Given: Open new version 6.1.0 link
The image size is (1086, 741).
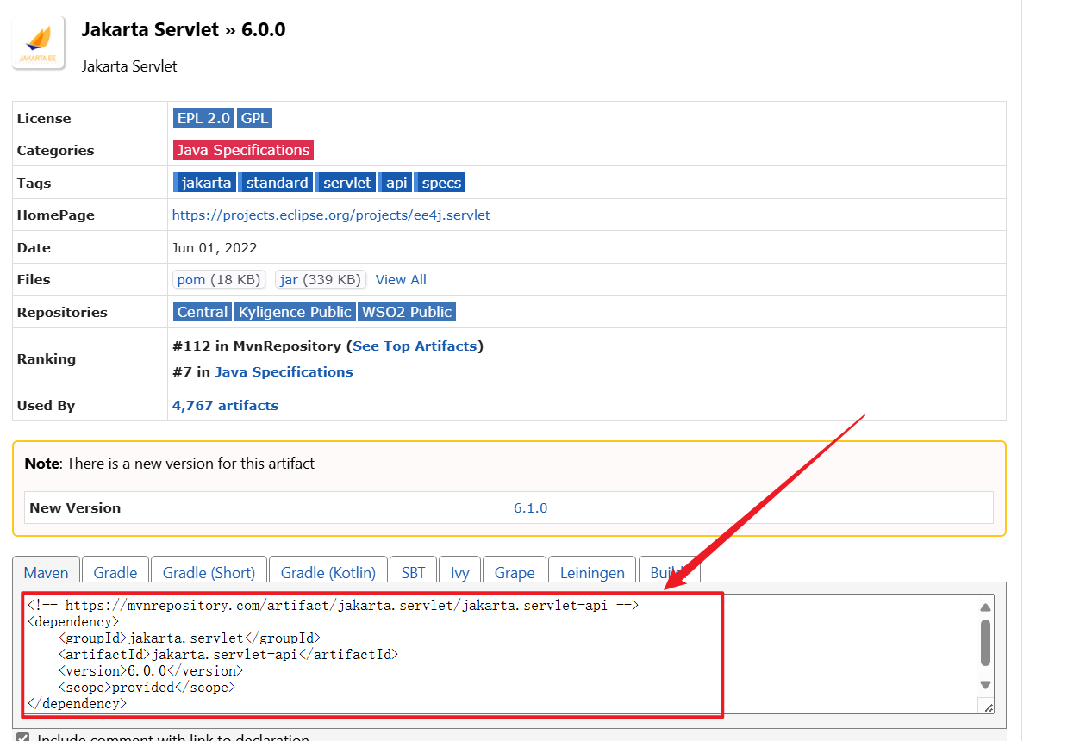Looking at the screenshot, I should pos(530,507).
